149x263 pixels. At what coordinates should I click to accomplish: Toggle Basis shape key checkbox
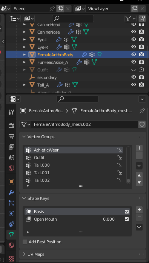(127, 212)
